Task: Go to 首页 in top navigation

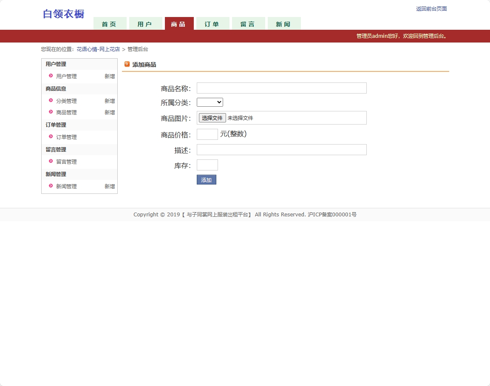Action: [x=110, y=24]
